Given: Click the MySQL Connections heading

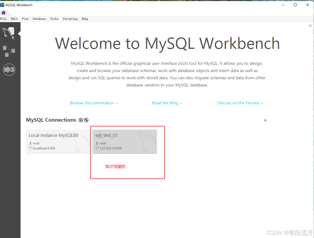Looking at the screenshot, I should point(51,120).
